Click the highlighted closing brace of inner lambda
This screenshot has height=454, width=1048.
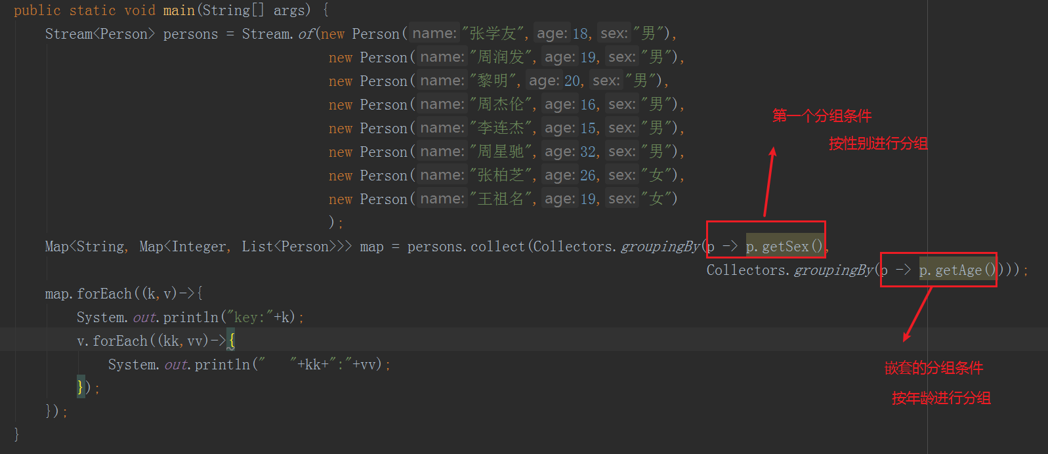[80, 387]
